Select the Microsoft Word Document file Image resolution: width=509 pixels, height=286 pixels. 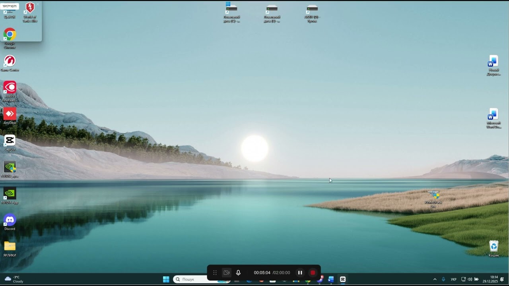[493, 118]
